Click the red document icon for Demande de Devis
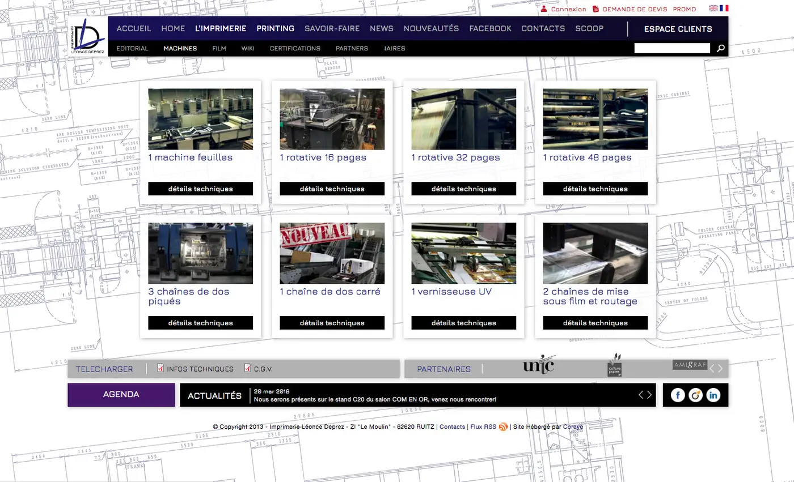This screenshot has width=794, height=482. coord(595,9)
